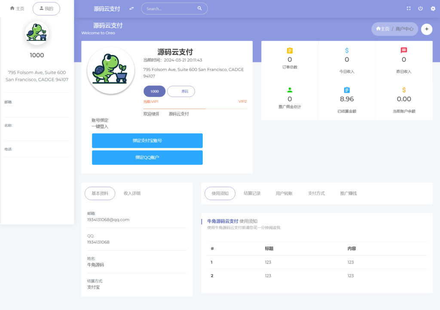Click the fullscreen toggle icon in top bar

click(x=409, y=8)
